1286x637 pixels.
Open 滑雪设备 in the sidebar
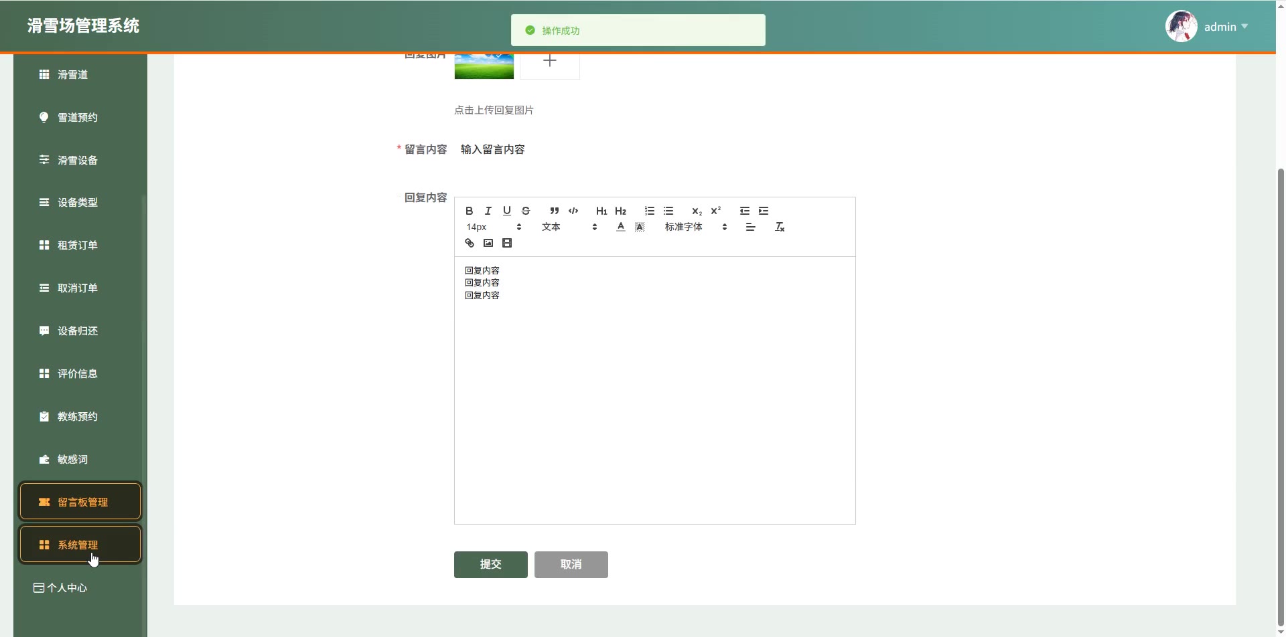pos(80,160)
